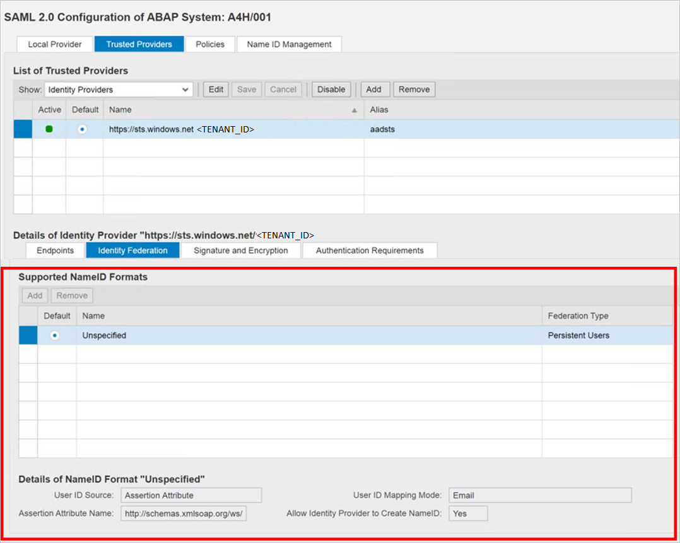This screenshot has height=543, width=680.
Task: Remove the selected trusted provider
Action: 414,89
